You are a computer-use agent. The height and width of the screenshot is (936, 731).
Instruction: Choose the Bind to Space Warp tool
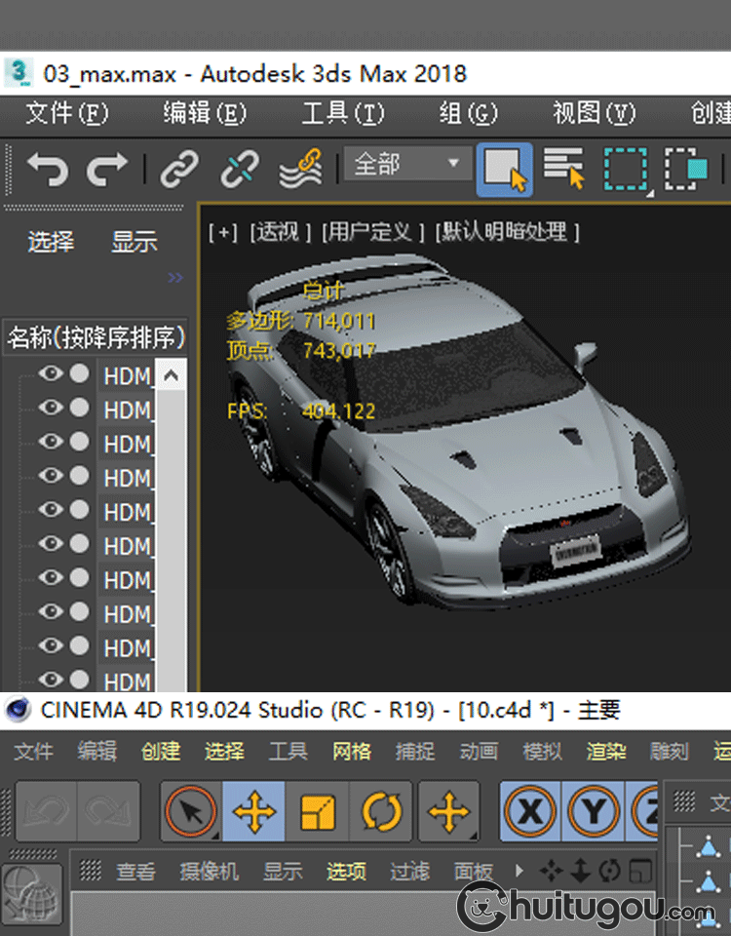point(300,169)
